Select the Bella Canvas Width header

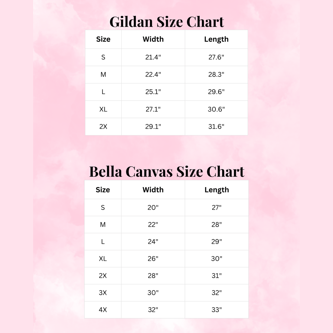[153, 190]
